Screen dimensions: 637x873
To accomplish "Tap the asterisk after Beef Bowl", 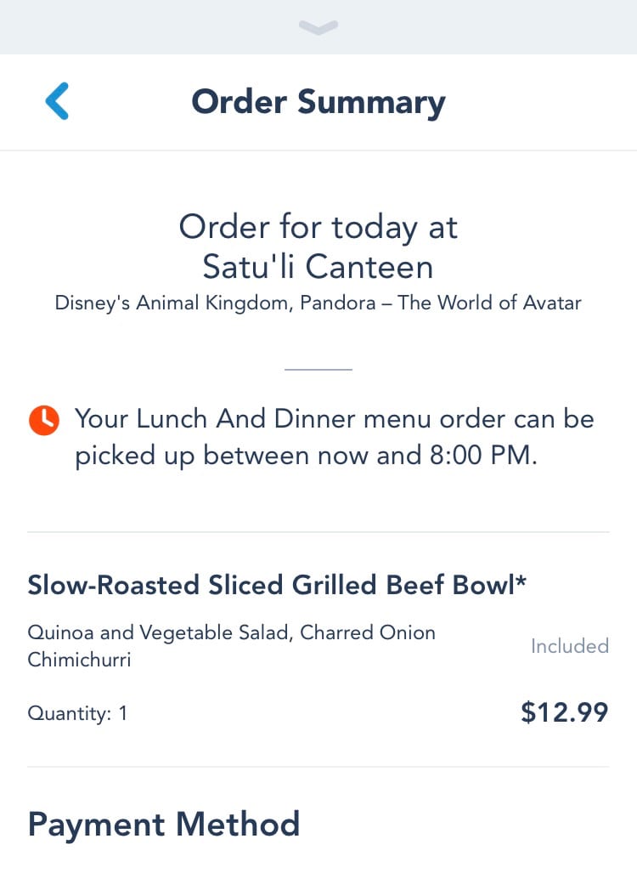I will (521, 581).
